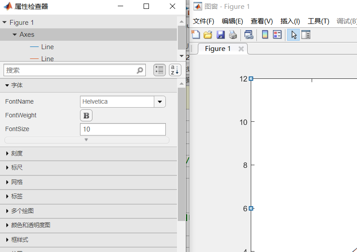The image size is (357, 252).
Task: Open the 文件(F) menu
Action: coord(203,21)
